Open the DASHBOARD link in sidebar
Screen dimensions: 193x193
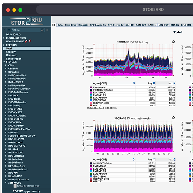pos(13,34)
